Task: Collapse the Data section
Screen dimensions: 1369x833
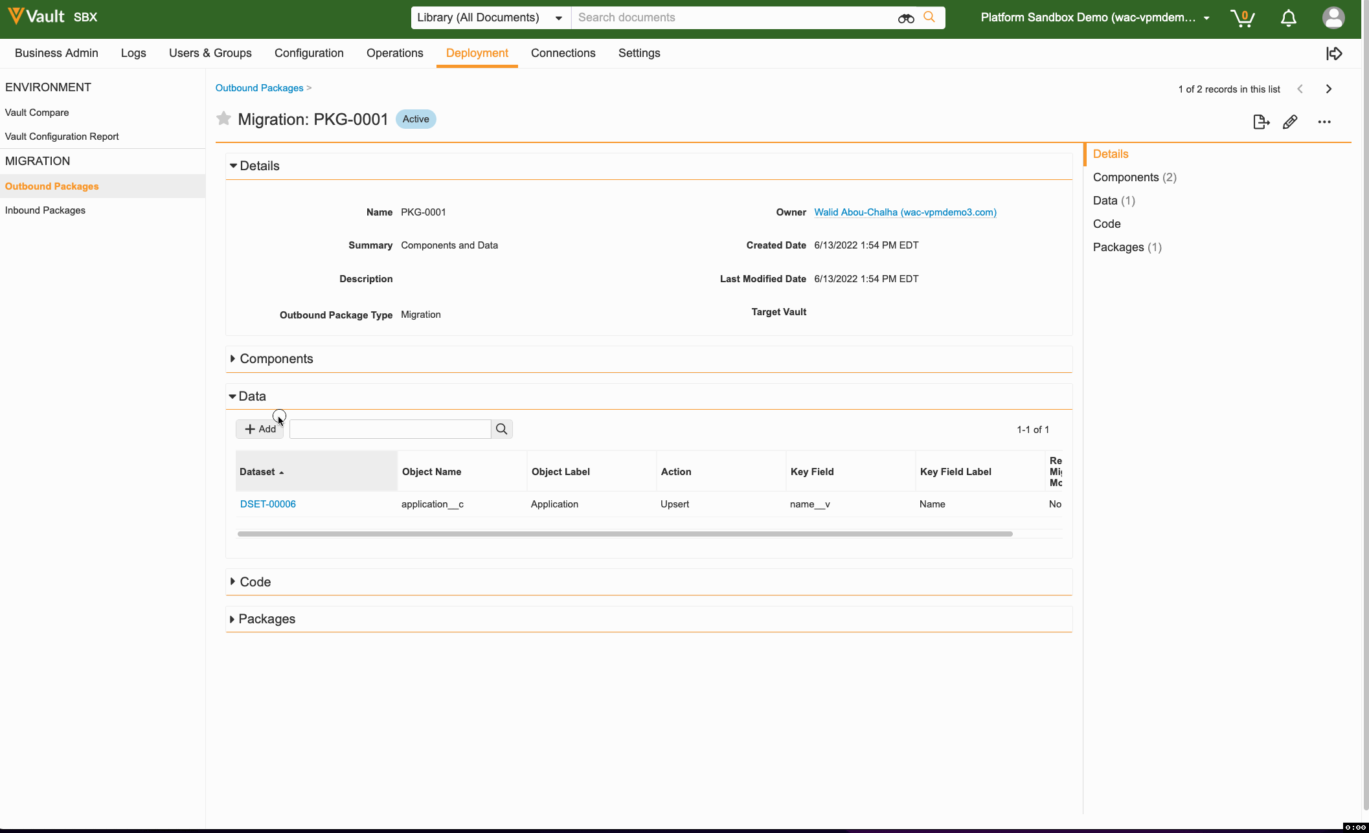Action: (x=252, y=396)
